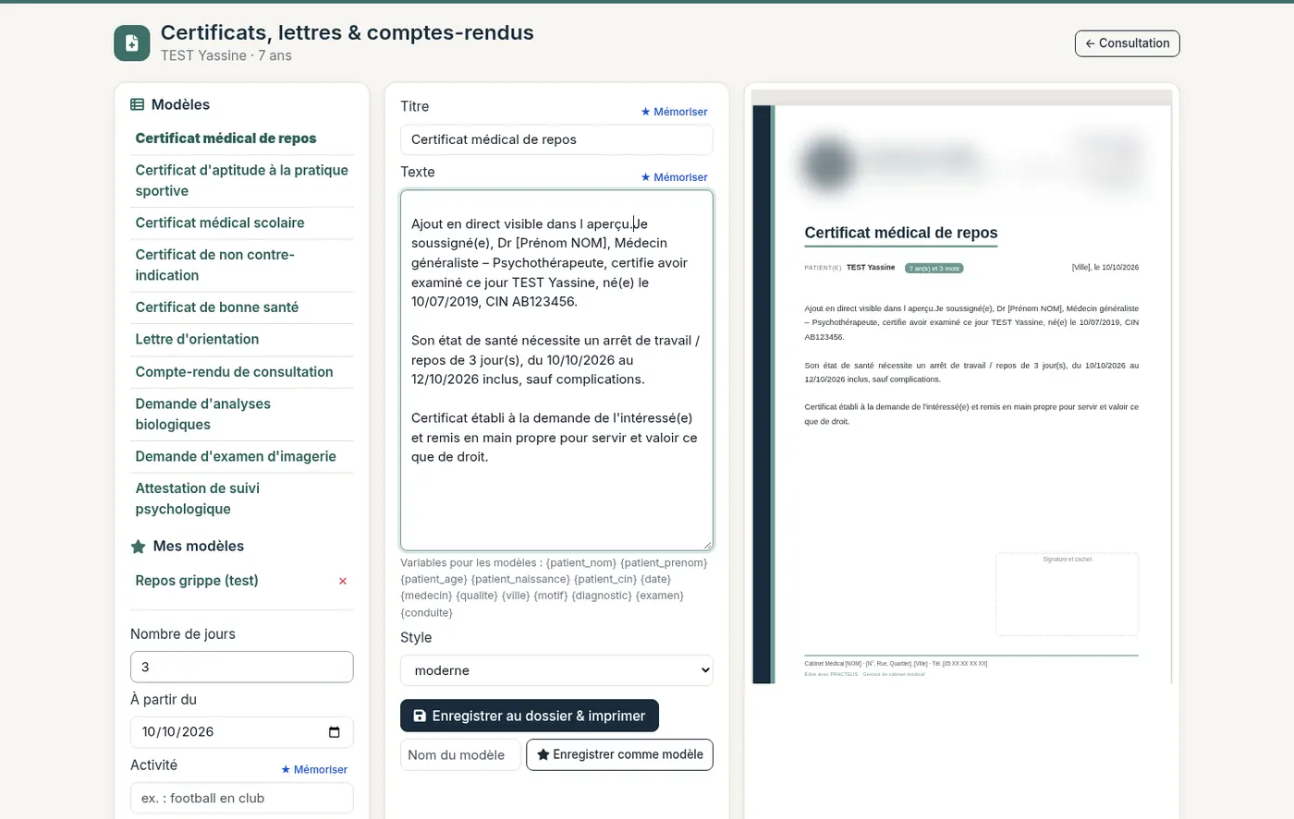Go back via the Consultation button
Screen dimensions: 1294x819
1127,43
